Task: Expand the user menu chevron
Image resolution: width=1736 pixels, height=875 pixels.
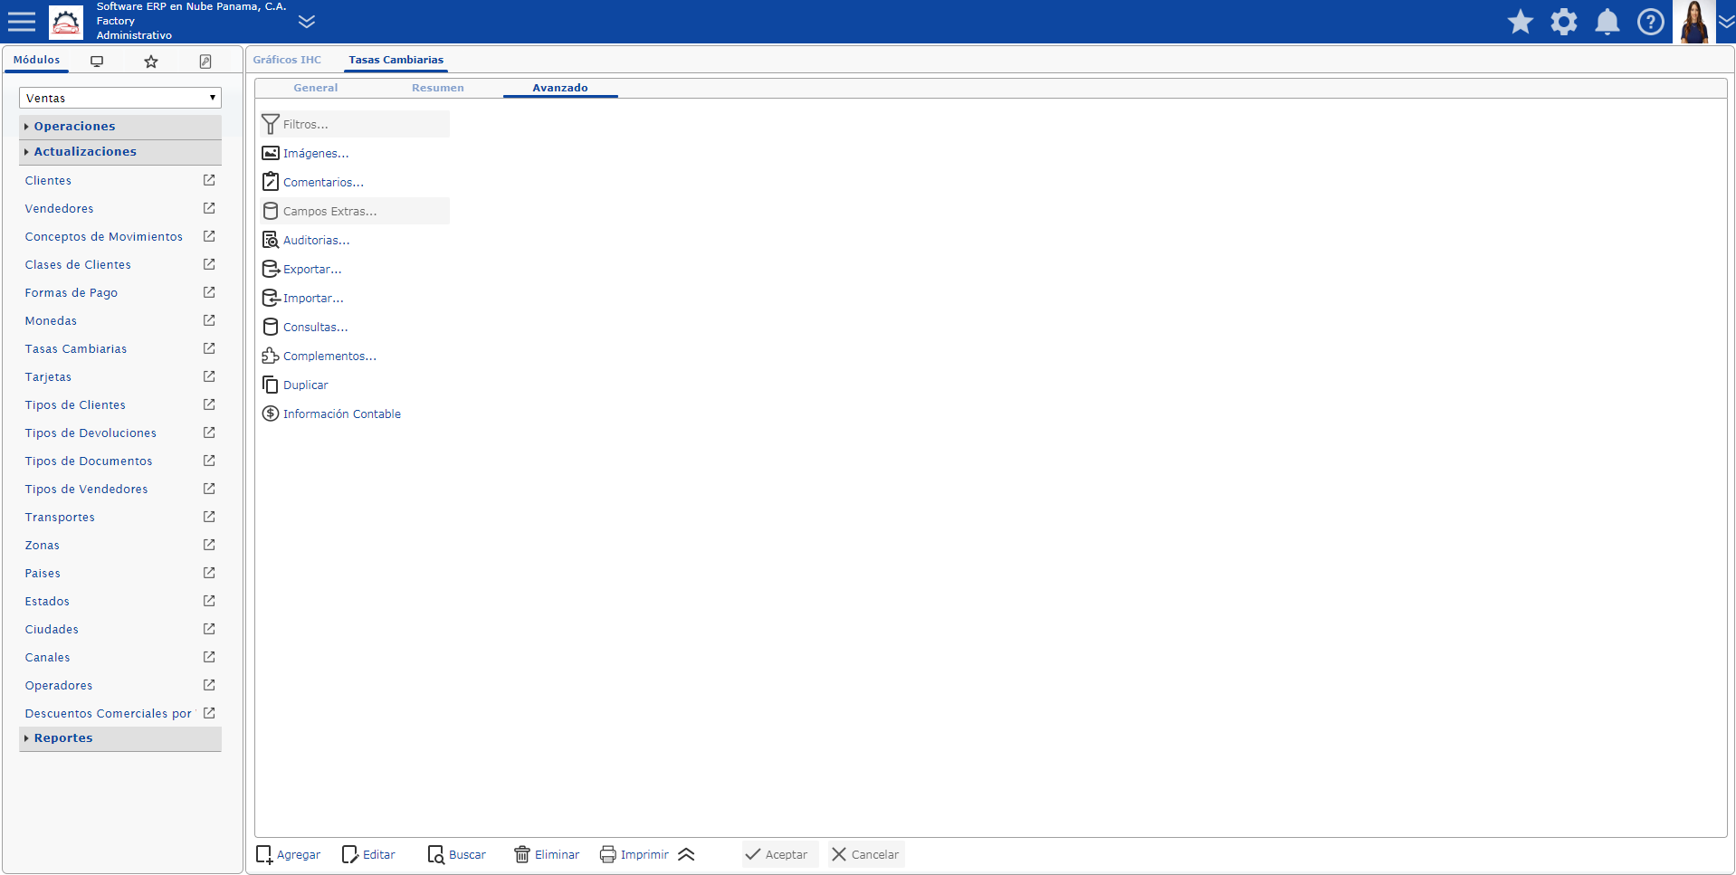Action: coord(1727,22)
